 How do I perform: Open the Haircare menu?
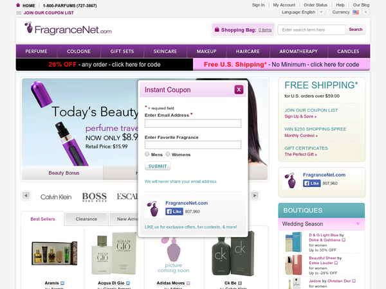[x=248, y=51]
